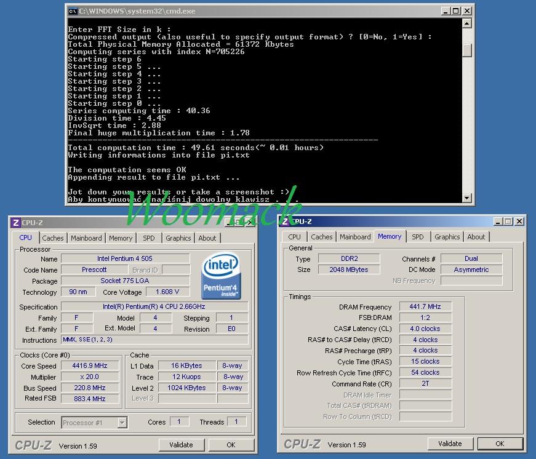Click Bus Speed value '220.8 MHz'

tap(90, 388)
